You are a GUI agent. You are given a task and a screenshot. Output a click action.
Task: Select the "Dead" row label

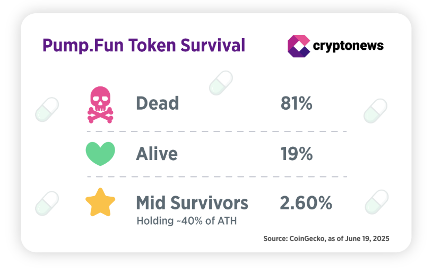(x=158, y=103)
